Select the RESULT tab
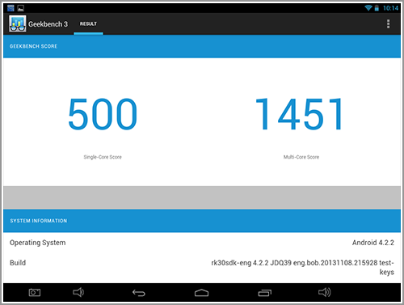 point(88,24)
